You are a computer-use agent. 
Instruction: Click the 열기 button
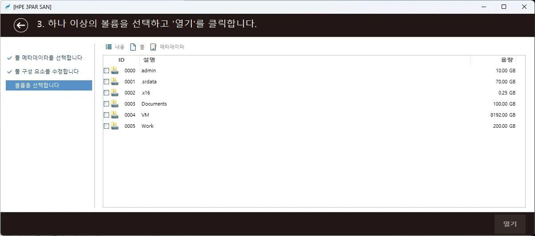click(x=510, y=224)
